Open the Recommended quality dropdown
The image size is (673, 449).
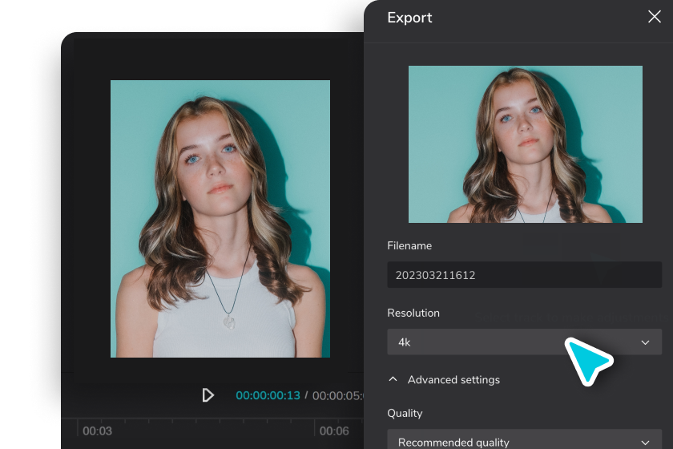[x=524, y=439]
